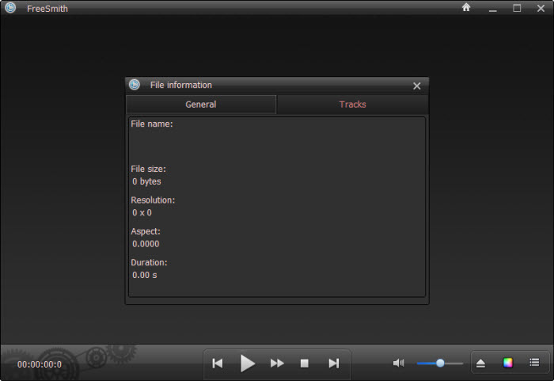Click the "File name:" label
This screenshot has height=381, width=554.
[x=152, y=124]
